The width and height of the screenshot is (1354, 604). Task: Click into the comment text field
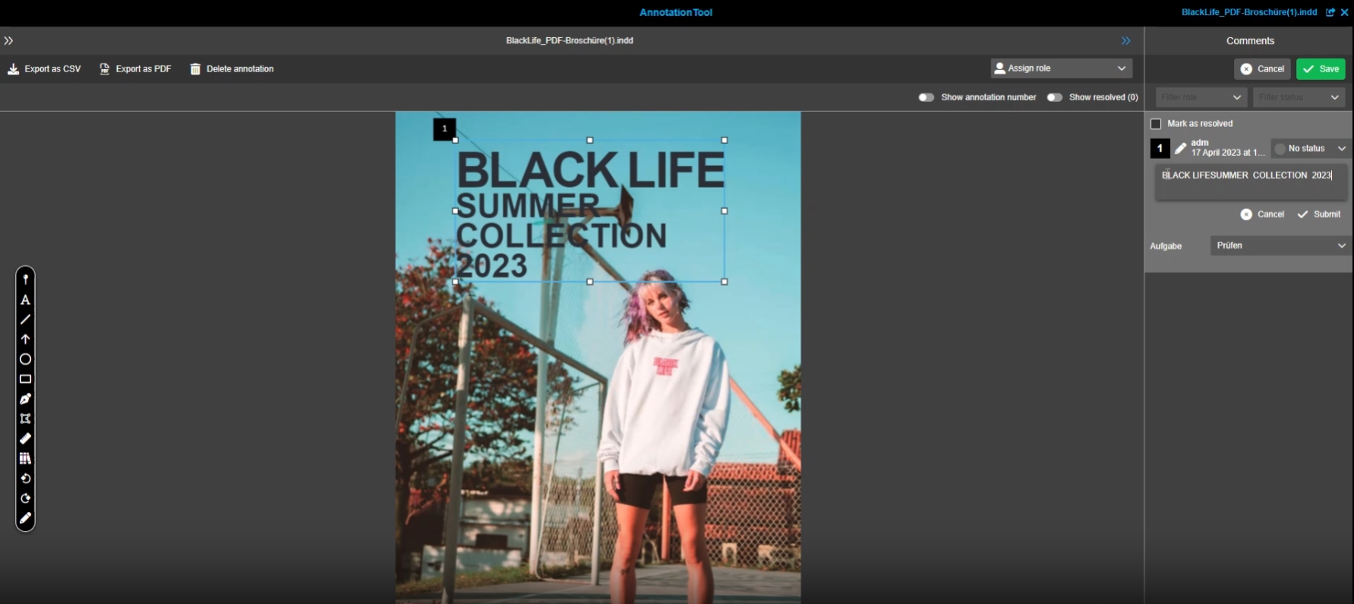click(1250, 182)
